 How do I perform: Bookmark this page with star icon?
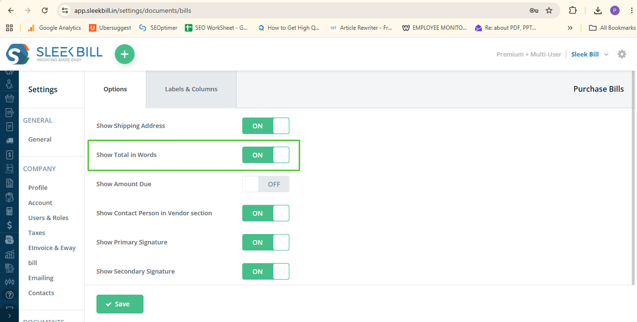click(549, 10)
